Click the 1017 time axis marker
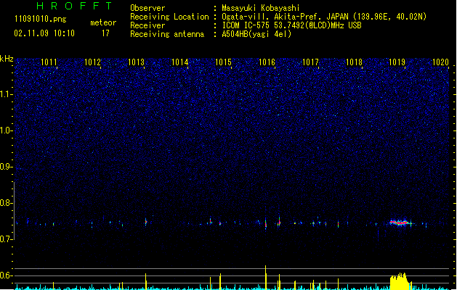Screen dimensions: 457x290 [310, 62]
